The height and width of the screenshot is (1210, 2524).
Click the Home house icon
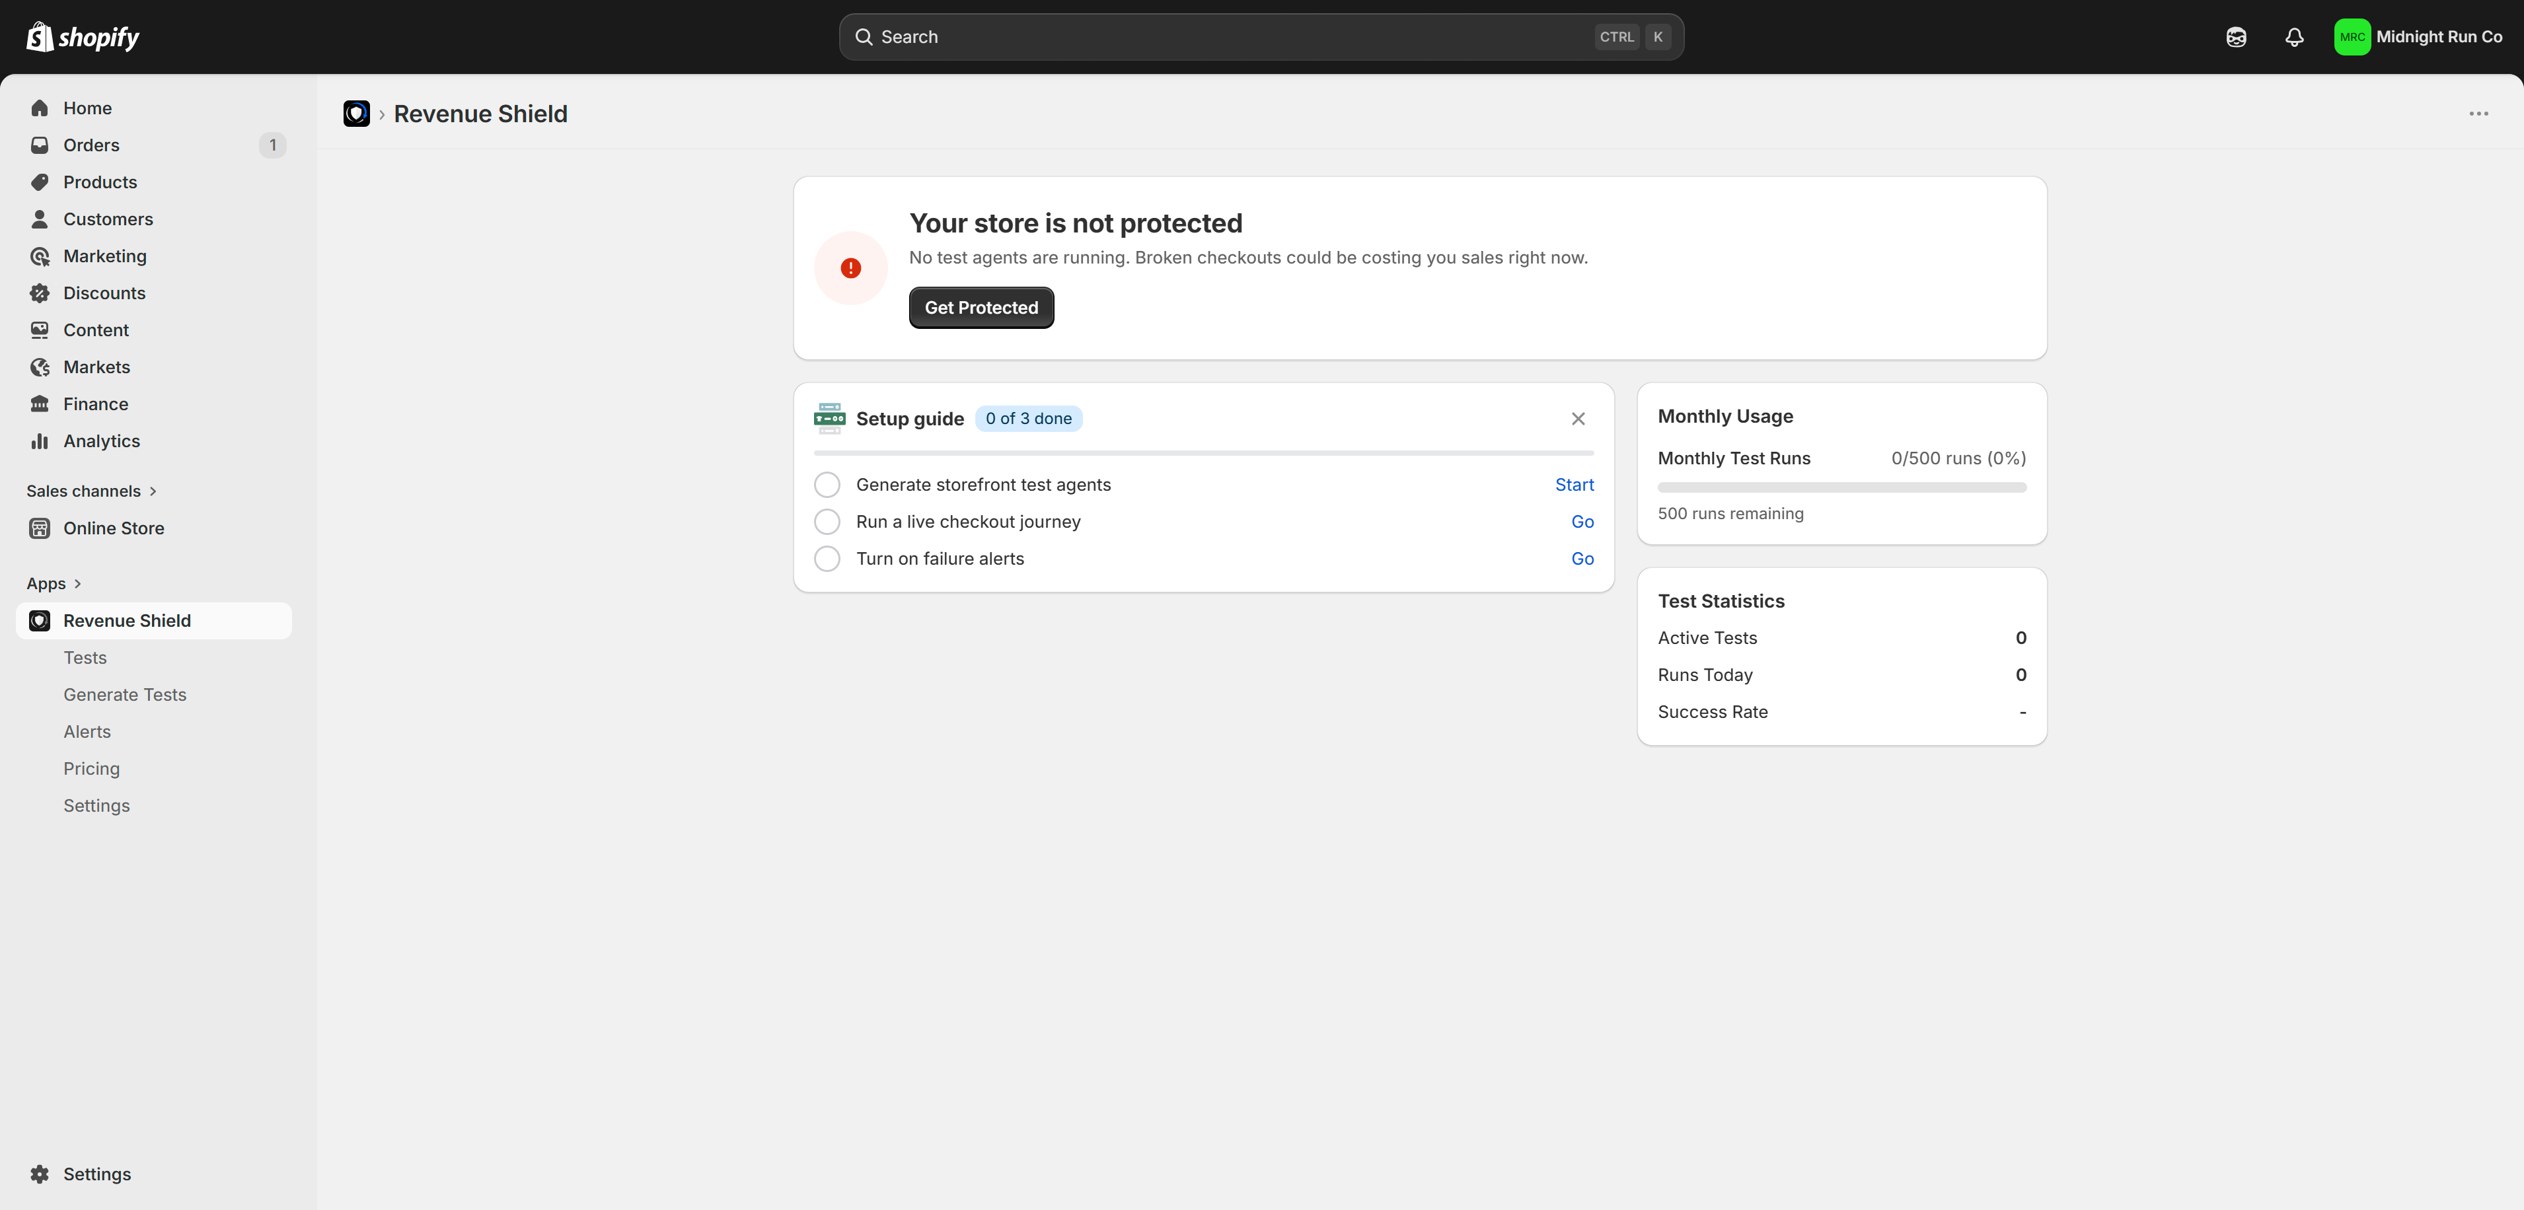[x=39, y=108]
